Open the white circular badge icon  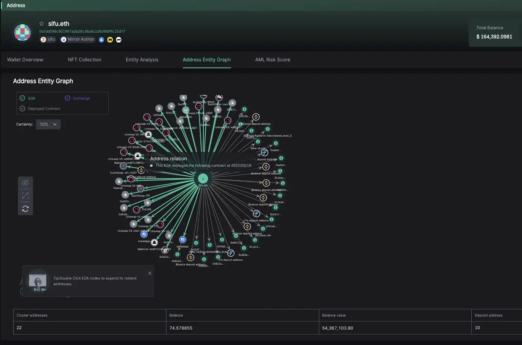[x=119, y=40]
